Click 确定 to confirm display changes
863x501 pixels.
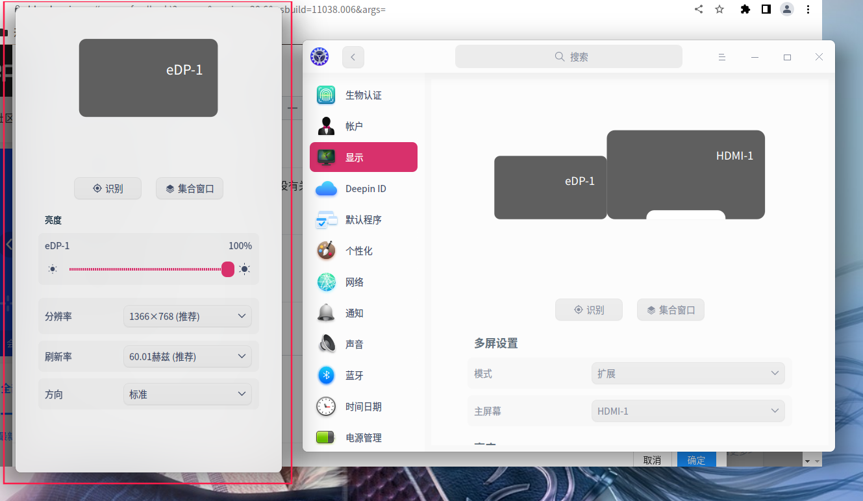696,459
